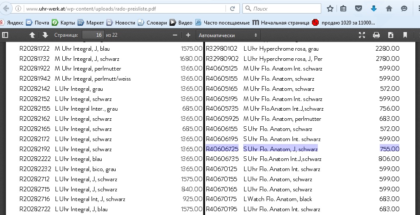
Task: Print the PDF document
Action: pyautogui.click(x=376, y=35)
